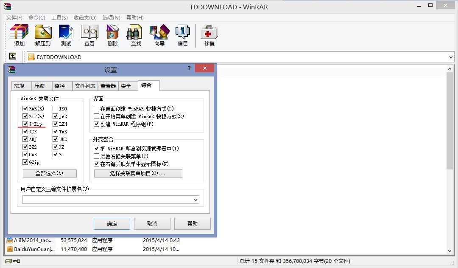Open the 命令(C) menu
This screenshot has width=458, height=268.
click(37, 17)
